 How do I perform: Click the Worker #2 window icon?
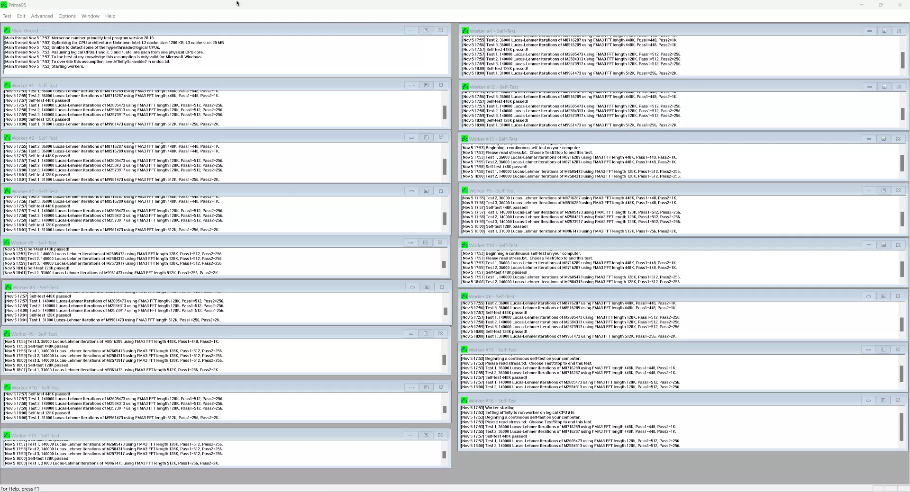point(7,137)
